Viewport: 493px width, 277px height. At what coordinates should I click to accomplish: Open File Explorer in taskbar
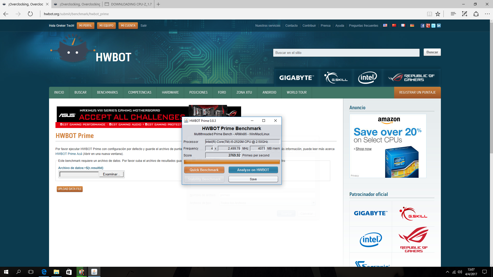[x=56, y=272]
